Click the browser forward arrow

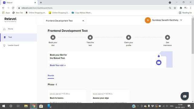pyautogui.click(x=8, y=8)
